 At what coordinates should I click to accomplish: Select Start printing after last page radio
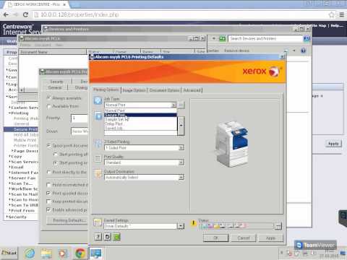[56, 154]
